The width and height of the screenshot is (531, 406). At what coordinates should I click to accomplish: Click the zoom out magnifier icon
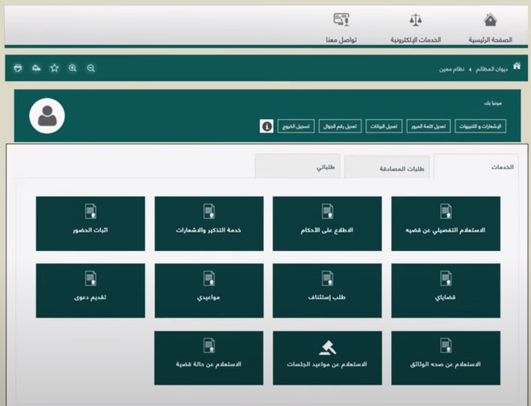pyautogui.click(x=91, y=68)
